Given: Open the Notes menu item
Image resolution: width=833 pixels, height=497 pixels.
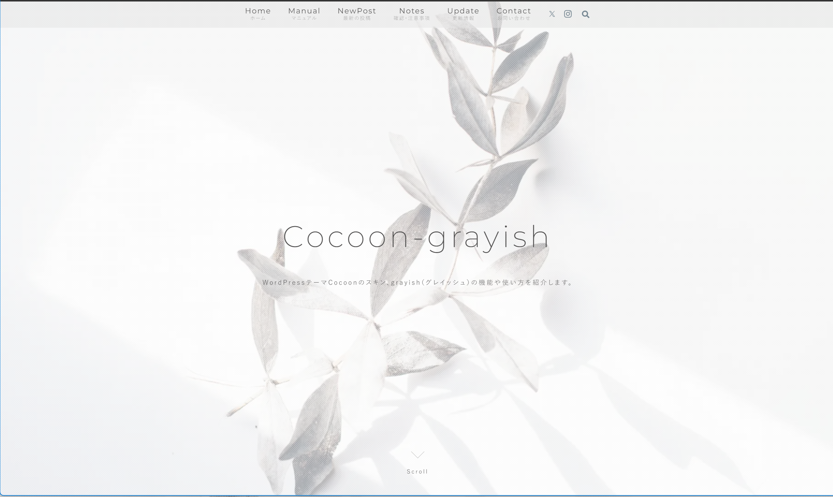Looking at the screenshot, I should 412,11.
